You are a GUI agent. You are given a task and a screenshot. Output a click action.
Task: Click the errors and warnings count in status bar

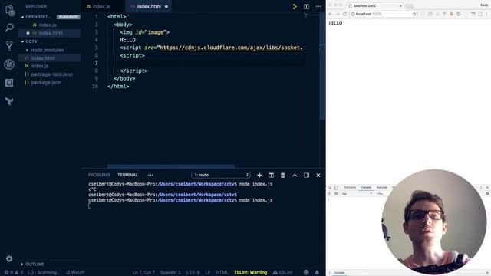[x=14, y=272]
